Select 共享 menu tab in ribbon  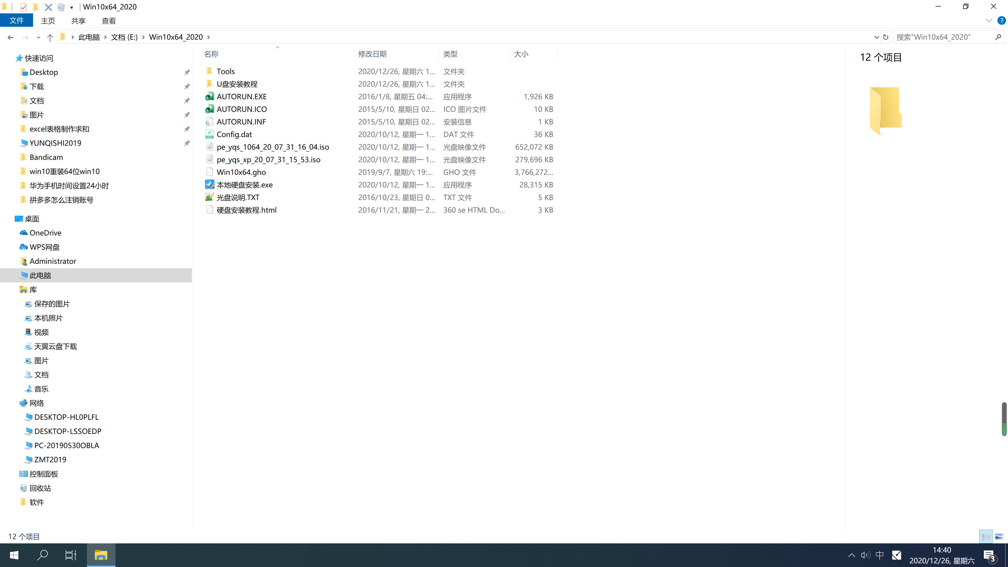coord(78,21)
